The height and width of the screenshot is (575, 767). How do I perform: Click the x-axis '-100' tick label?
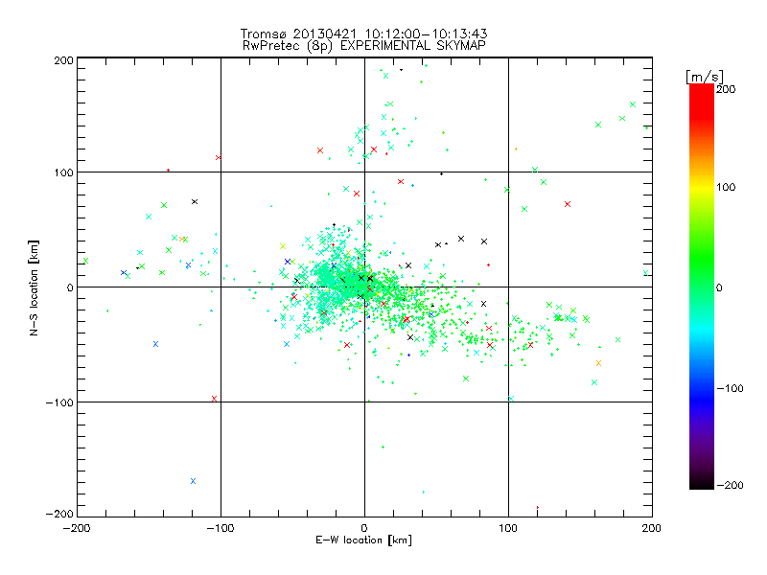coord(221,528)
